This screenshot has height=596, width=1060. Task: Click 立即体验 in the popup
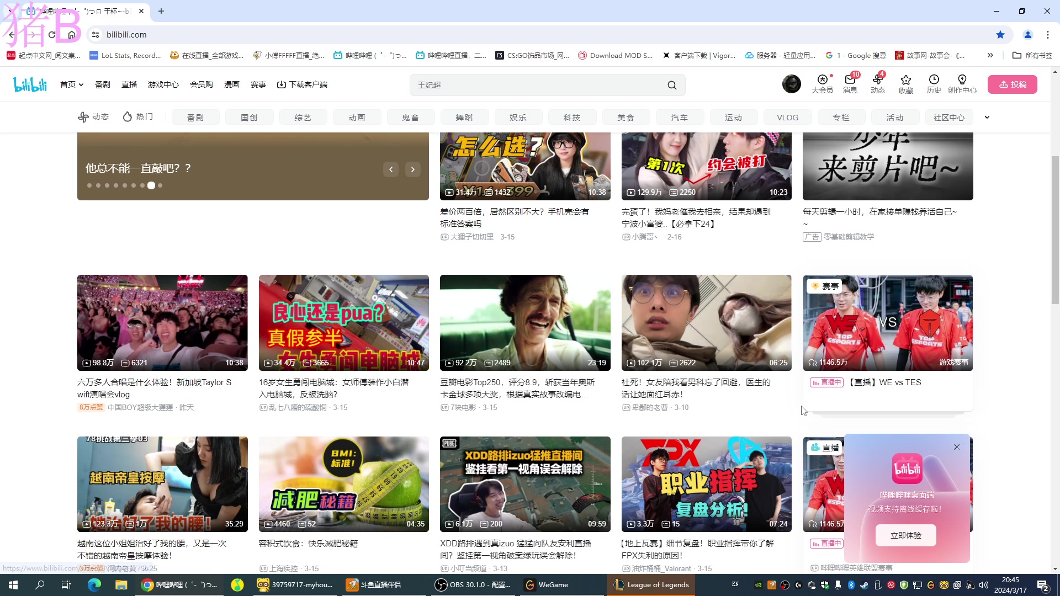coord(906,535)
